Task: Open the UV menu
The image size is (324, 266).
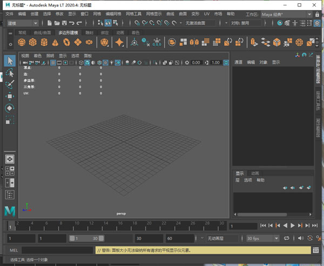Action: 207,14
